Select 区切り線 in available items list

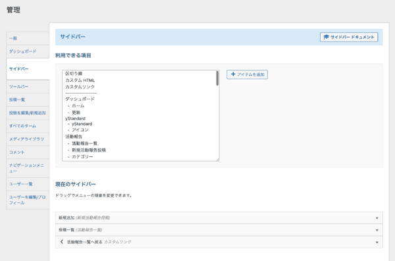click(74, 73)
